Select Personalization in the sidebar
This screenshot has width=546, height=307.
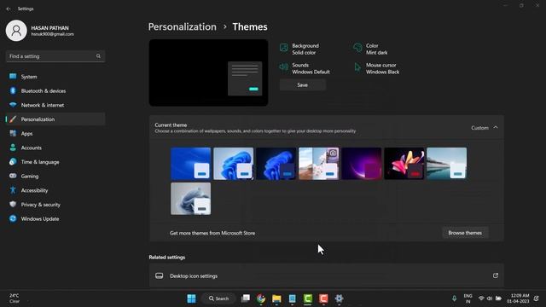tap(55, 119)
